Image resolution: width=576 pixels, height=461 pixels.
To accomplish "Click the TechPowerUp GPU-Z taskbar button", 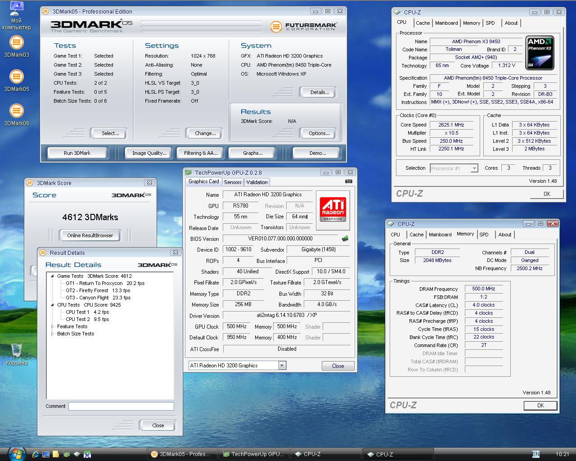I will (x=255, y=454).
